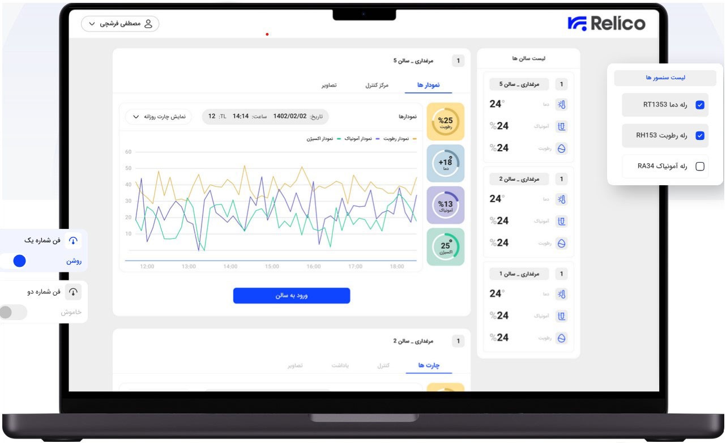Click the temperature icon in Hall 2 list card

[561, 199]
